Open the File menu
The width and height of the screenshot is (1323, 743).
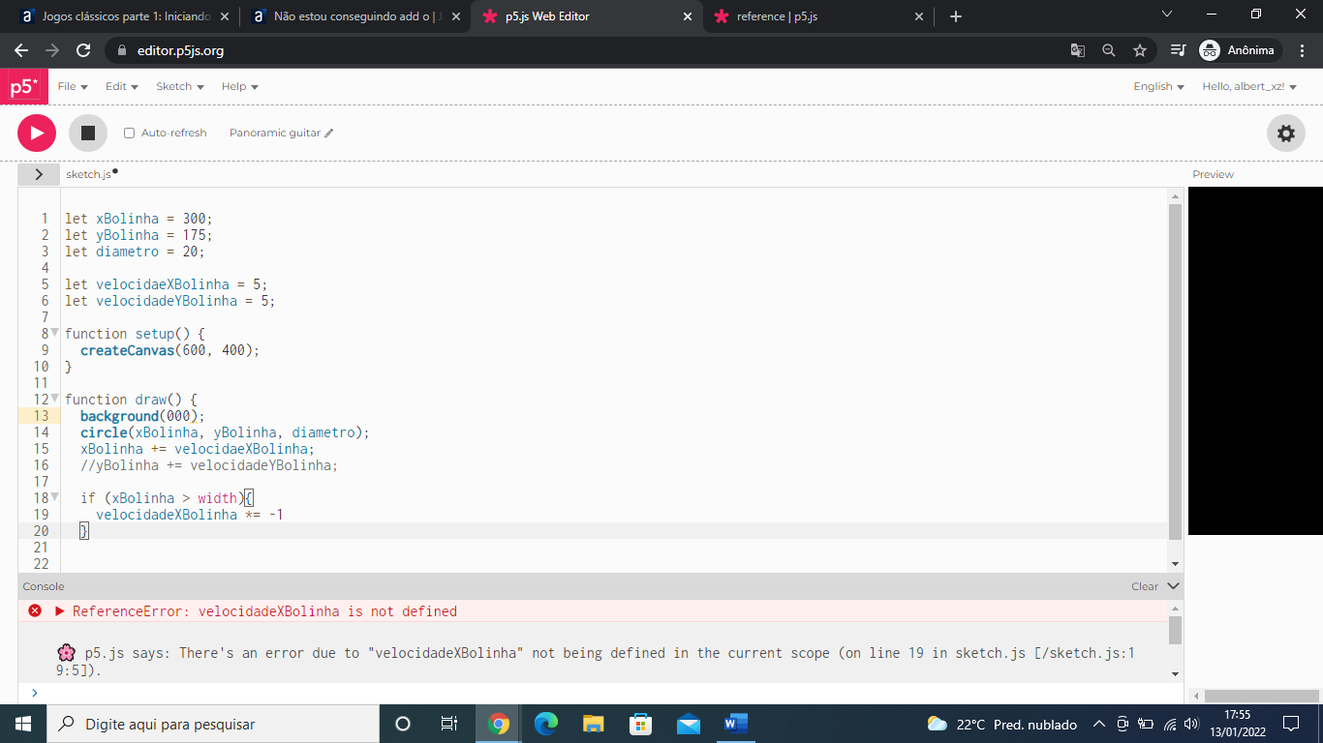(x=73, y=86)
